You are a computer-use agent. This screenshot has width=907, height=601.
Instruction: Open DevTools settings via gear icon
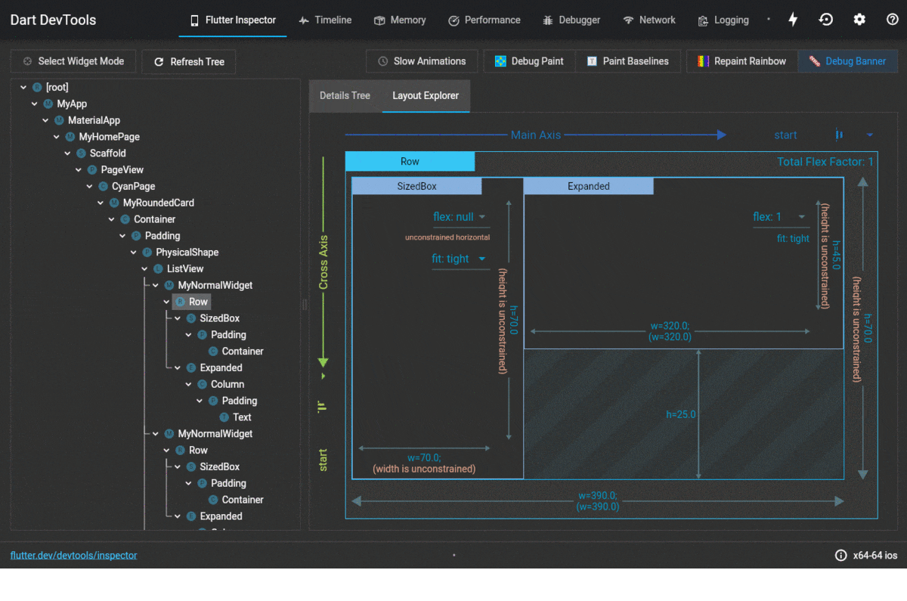(859, 19)
